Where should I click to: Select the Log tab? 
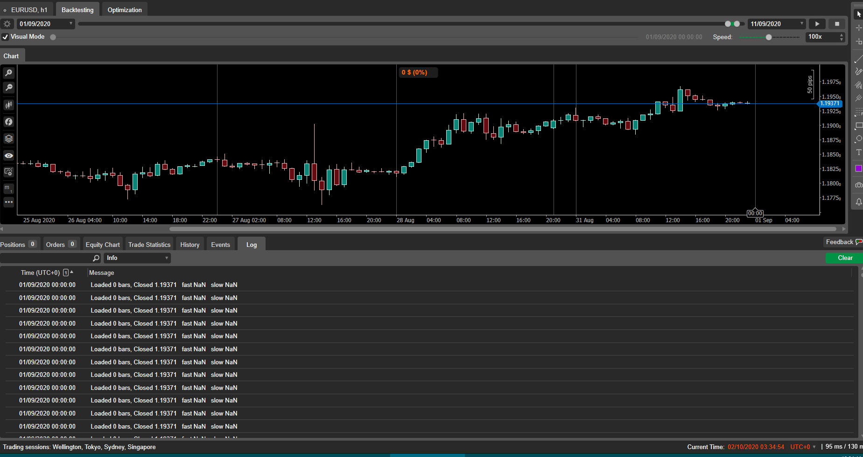tap(252, 245)
